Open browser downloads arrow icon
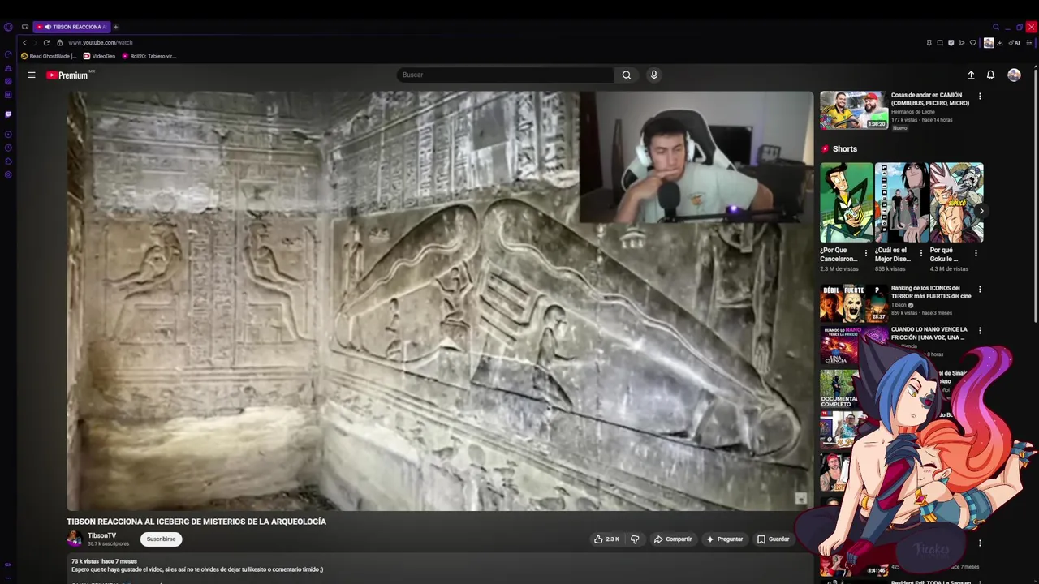Viewport: 1039px width, 584px height. (1000, 42)
